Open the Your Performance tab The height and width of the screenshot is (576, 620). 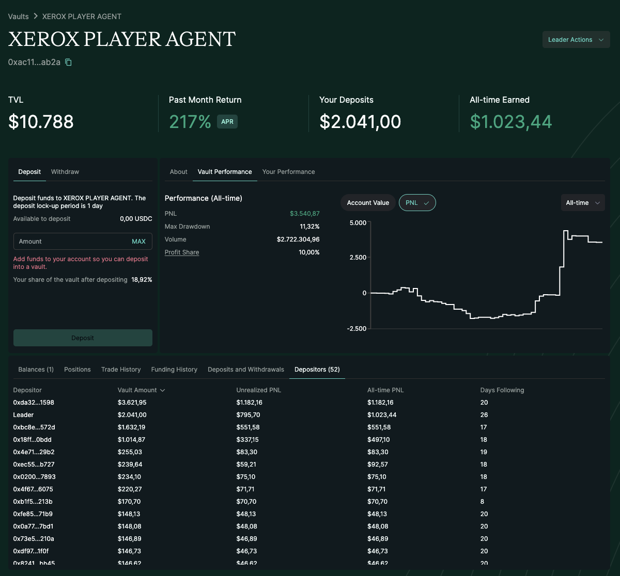pos(288,172)
